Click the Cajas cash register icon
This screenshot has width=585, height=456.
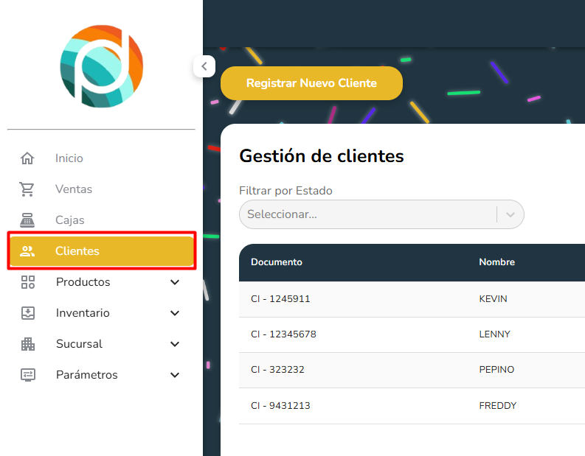pyautogui.click(x=27, y=220)
